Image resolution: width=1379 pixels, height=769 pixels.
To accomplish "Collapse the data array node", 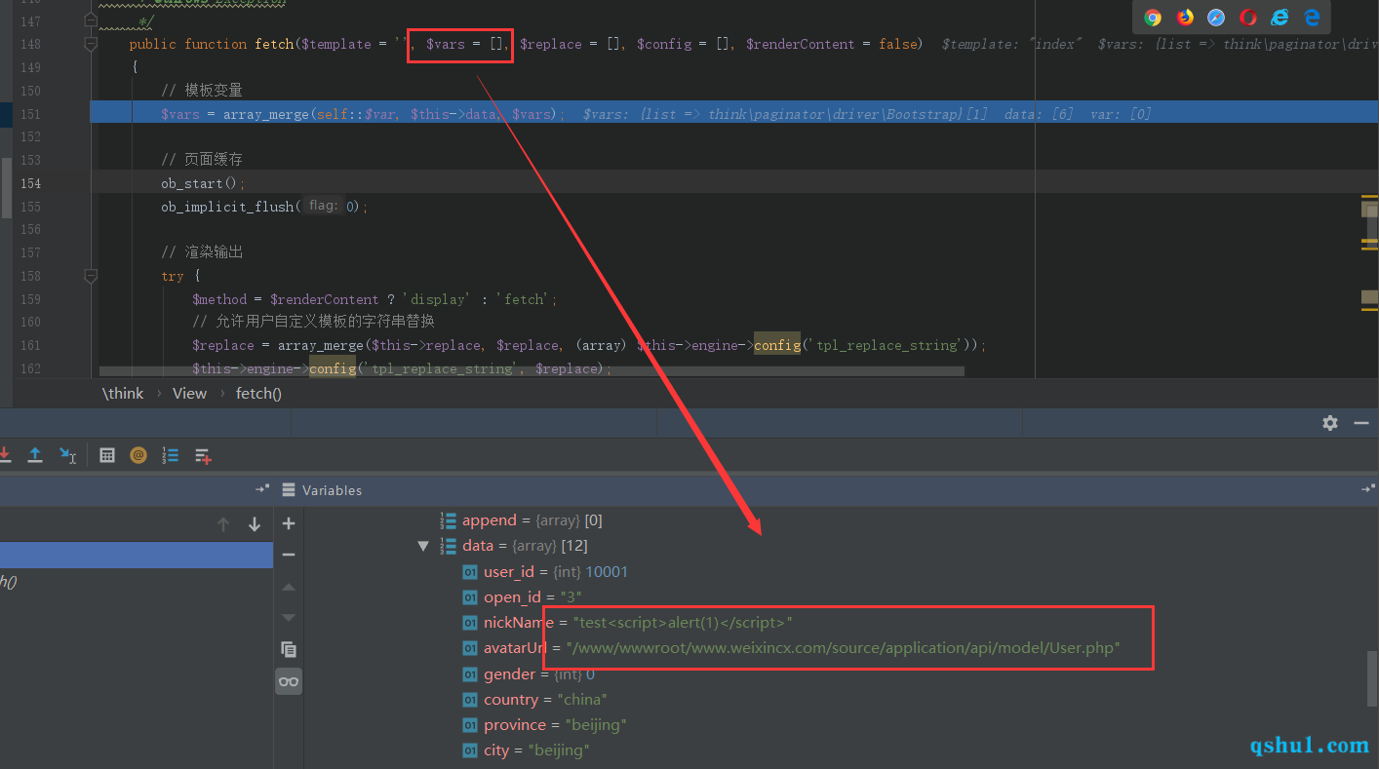I will point(423,546).
